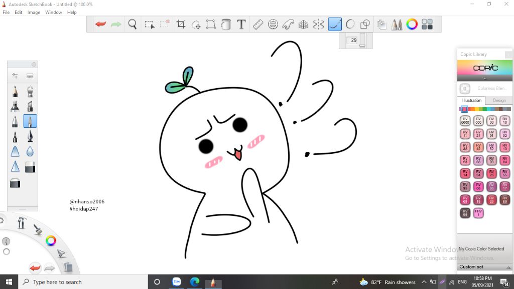Select the Crop tool
Viewport: 514px width, 289px height.
(181, 24)
